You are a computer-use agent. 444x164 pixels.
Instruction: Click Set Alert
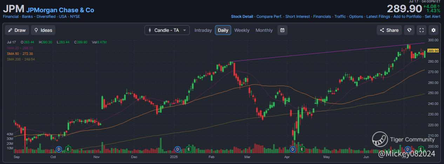click(432, 16)
